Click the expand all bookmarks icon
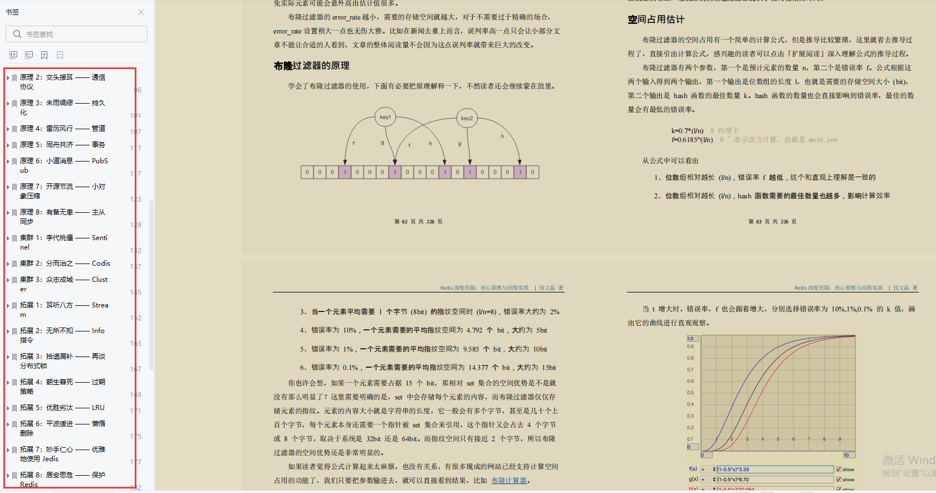The image size is (936, 493). click(x=13, y=55)
